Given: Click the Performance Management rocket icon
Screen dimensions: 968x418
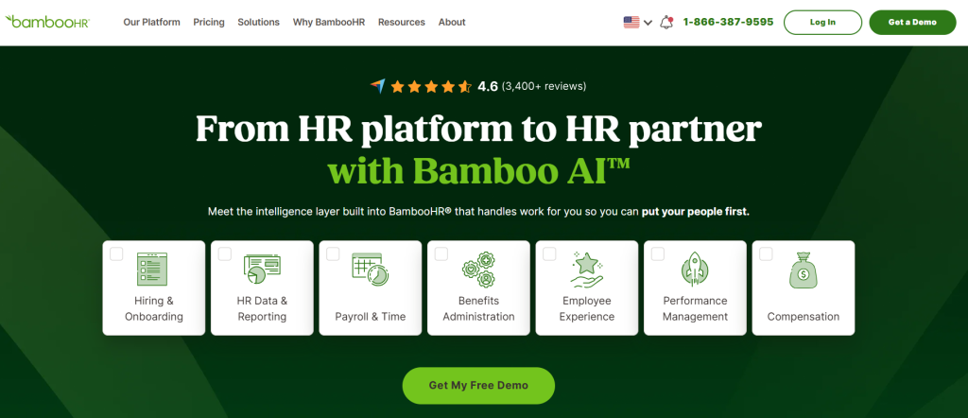Looking at the screenshot, I should (695, 270).
